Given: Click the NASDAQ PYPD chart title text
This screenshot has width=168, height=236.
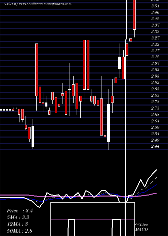Looking at the screenshot, I should (x=37, y=4).
